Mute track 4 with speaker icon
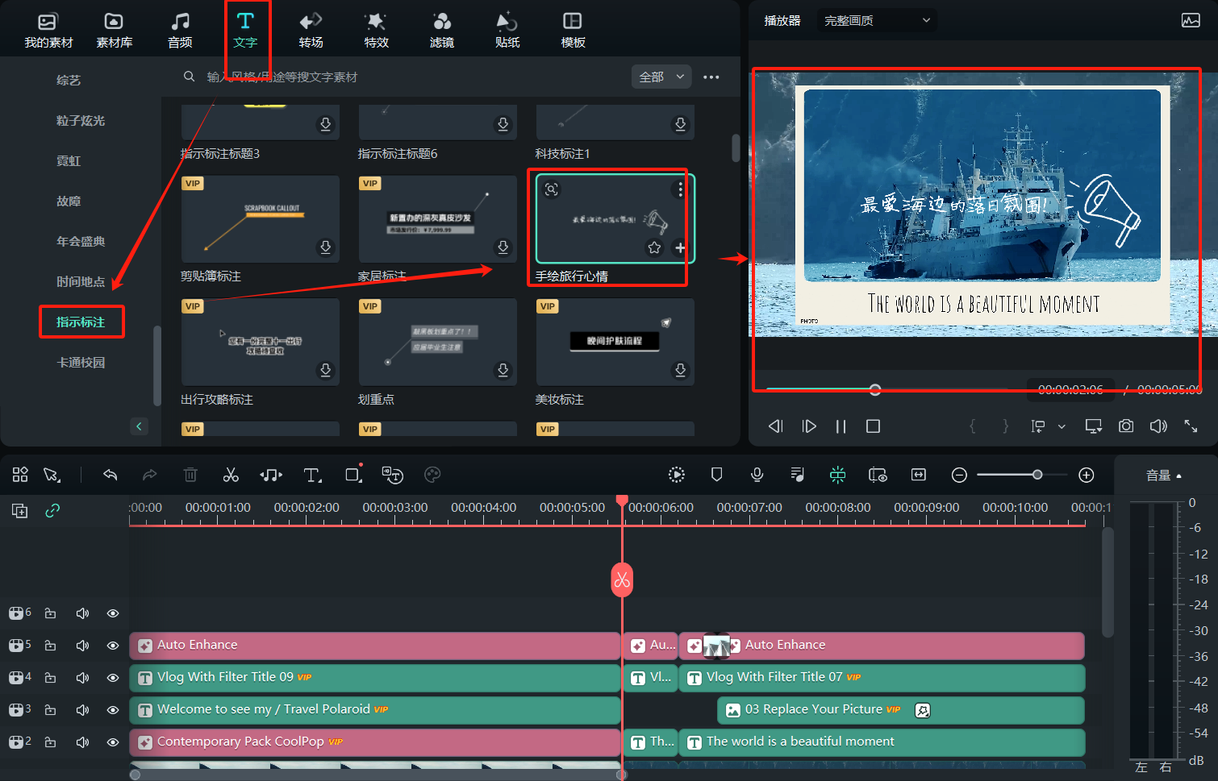 pyautogui.click(x=82, y=678)
